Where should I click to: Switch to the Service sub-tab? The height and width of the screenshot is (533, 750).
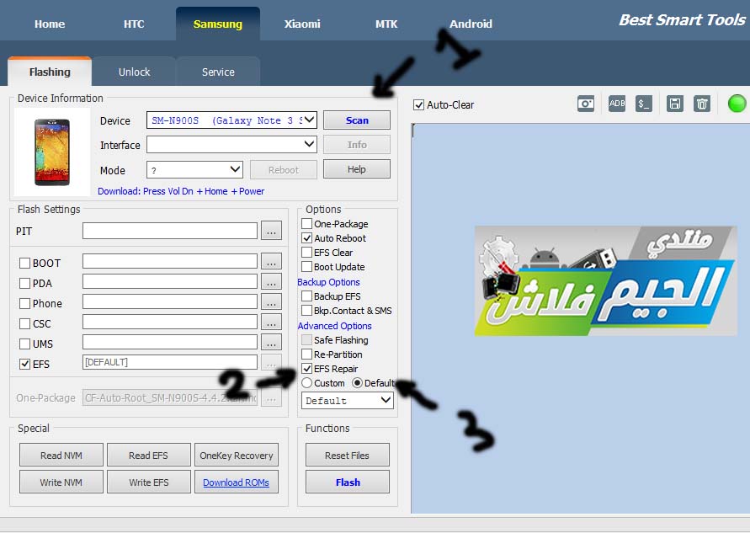(218, 72)
